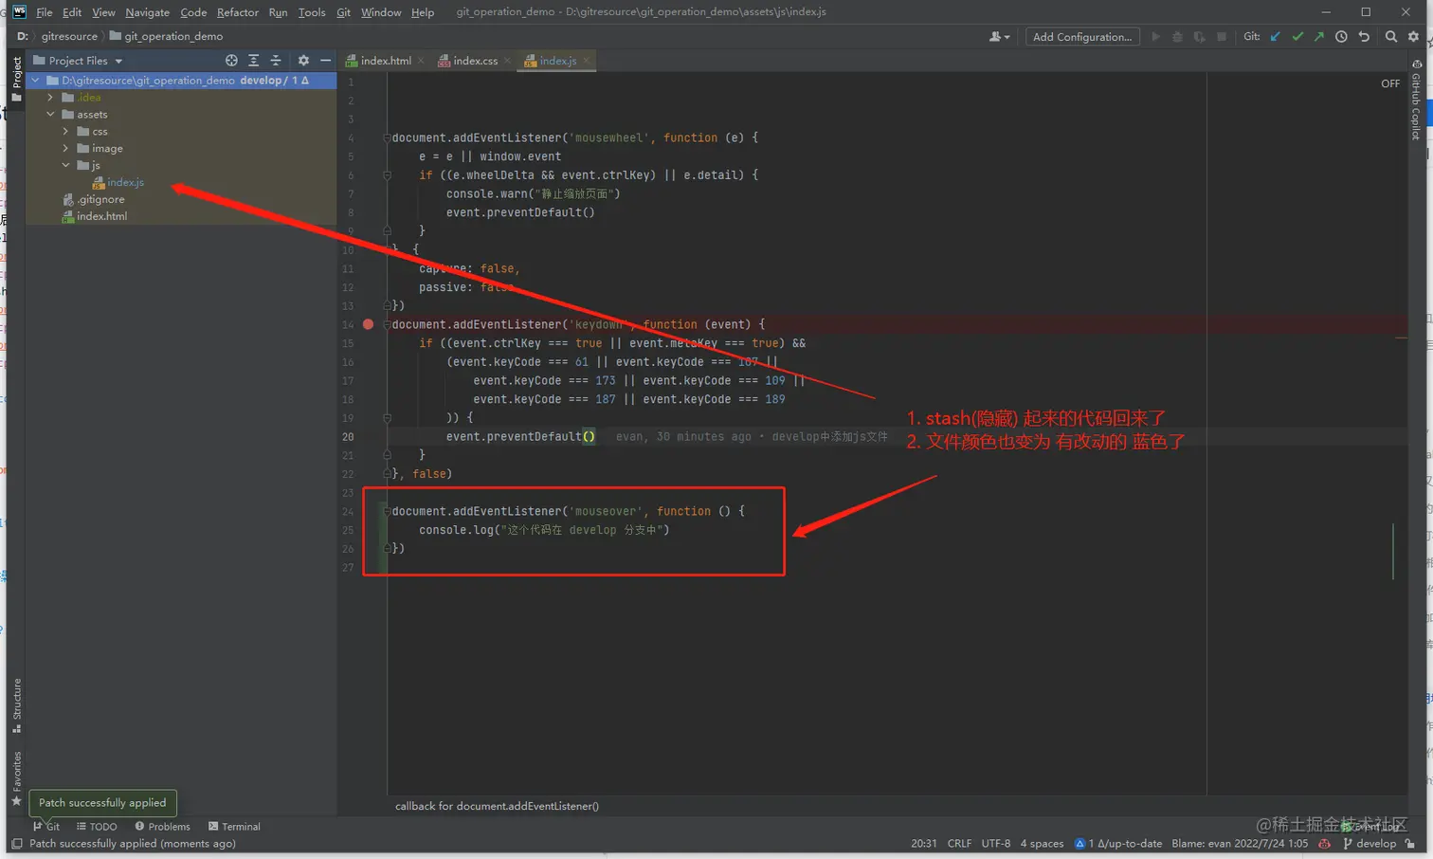Click the UTF-8 encoding setting
This screenshot has height=859, width=1433.
(996, 844)
